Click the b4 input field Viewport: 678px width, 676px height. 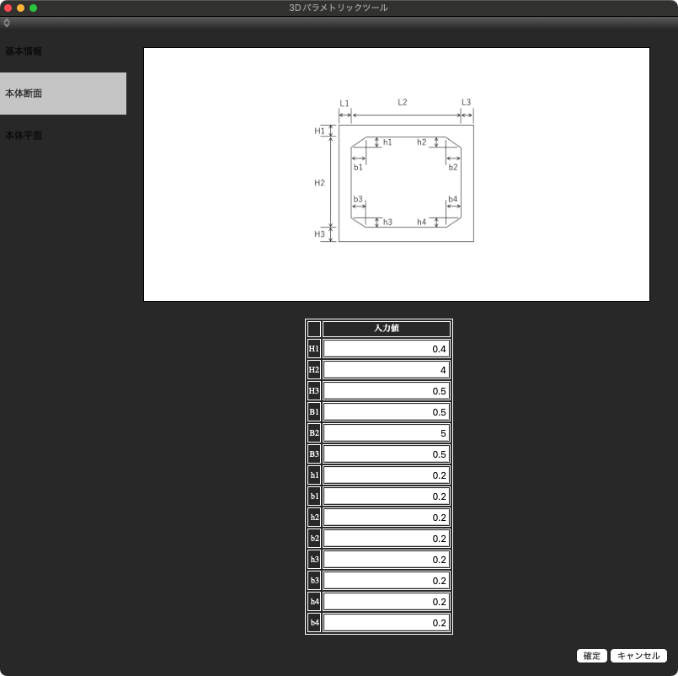tap(387, 623)
